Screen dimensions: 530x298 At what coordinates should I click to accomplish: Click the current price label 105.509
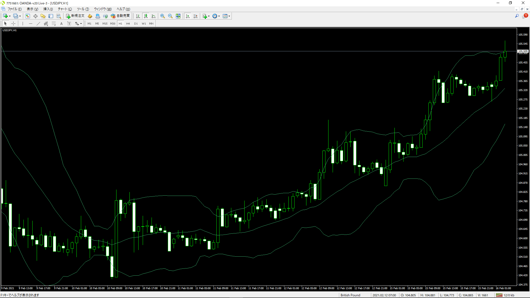click(523, 51)
